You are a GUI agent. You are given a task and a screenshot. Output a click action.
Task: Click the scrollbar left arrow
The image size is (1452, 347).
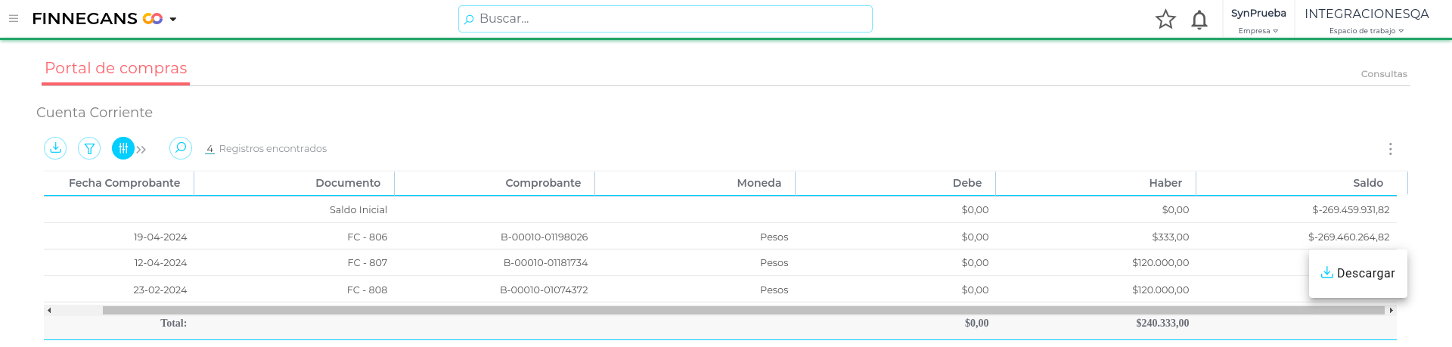(49, 310)
